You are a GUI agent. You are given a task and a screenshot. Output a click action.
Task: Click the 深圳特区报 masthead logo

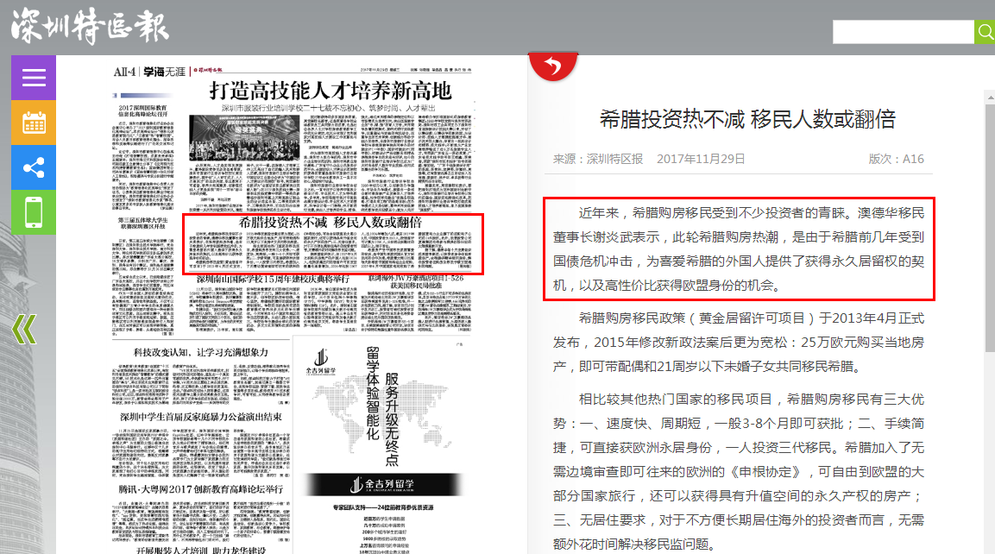pyautogui.click(x=90, y=27)
